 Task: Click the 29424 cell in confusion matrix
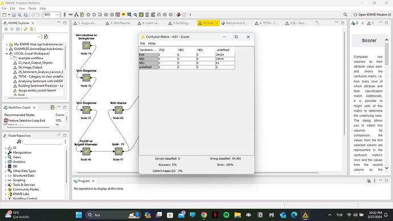click(225, 55)
